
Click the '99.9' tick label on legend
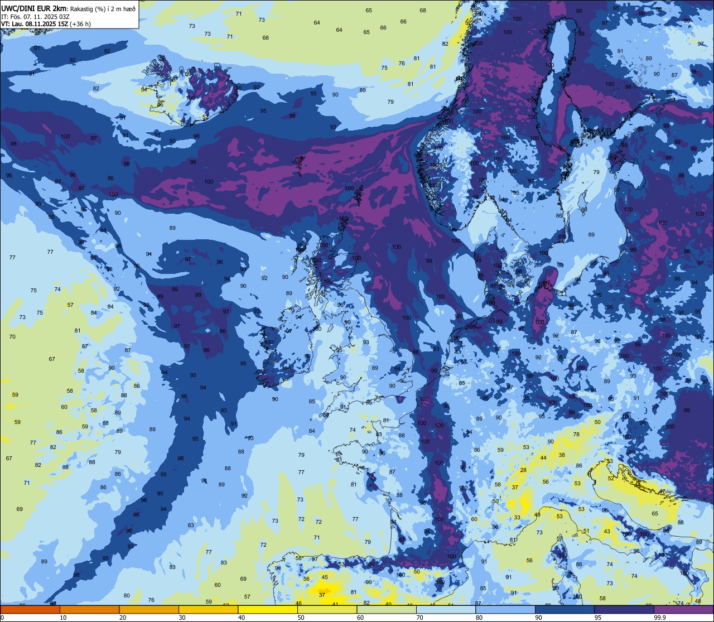tap(660, 618)
